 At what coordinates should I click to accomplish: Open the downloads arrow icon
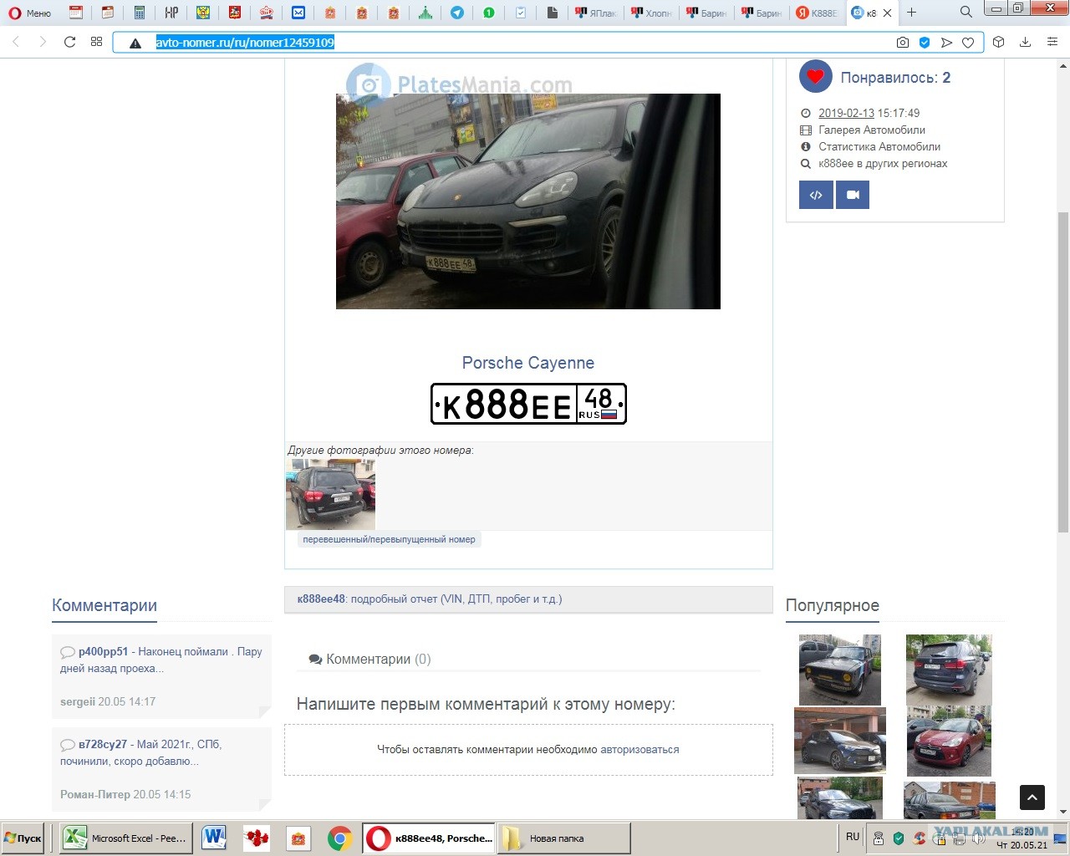click(x=1025, y=42)
